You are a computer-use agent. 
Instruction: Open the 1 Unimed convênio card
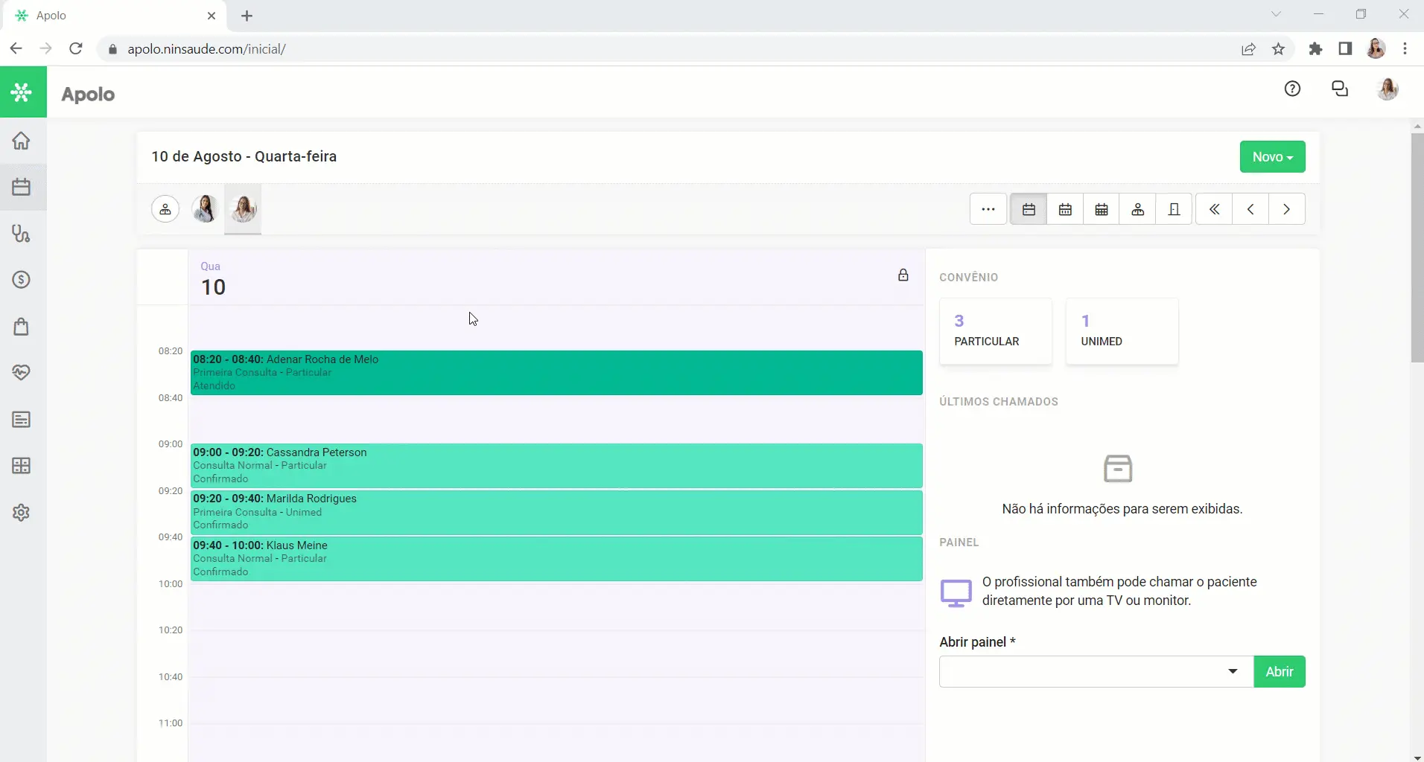(x=1122, y=331)
